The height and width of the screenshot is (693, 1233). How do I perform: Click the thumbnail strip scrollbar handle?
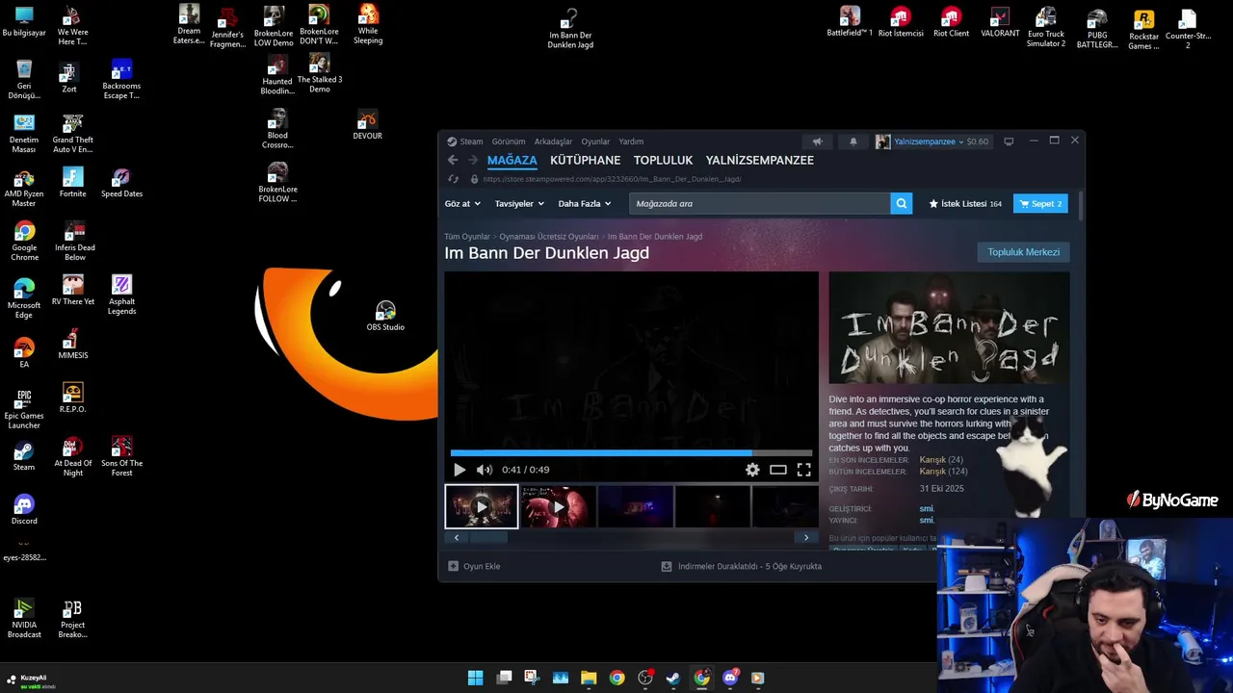487,537
